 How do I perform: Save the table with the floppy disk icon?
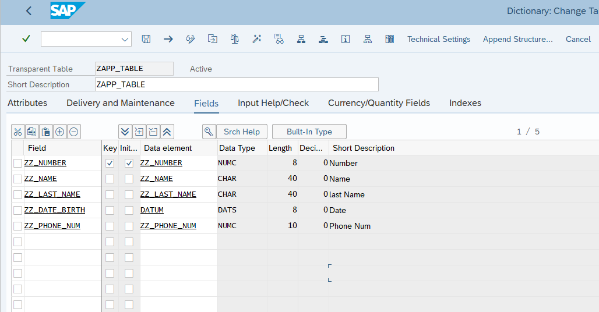[x=146, y=39]
